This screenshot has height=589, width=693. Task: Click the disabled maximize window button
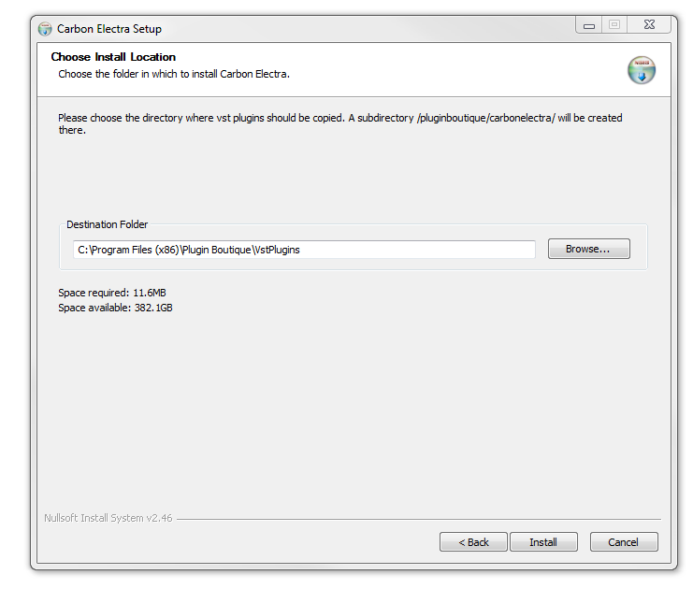(614, 24)
